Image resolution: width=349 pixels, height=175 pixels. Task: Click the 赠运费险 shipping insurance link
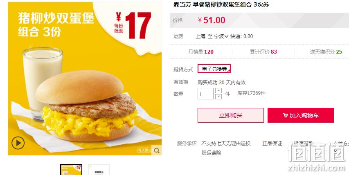pyautogui.click(x=211, y=153)
